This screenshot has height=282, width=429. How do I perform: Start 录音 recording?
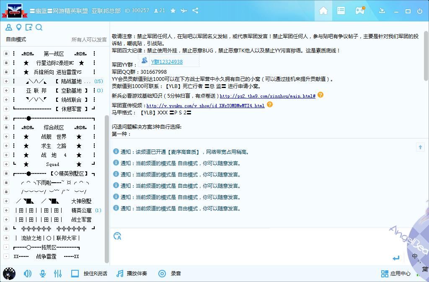pyautogui.click(x=170, y=274)
